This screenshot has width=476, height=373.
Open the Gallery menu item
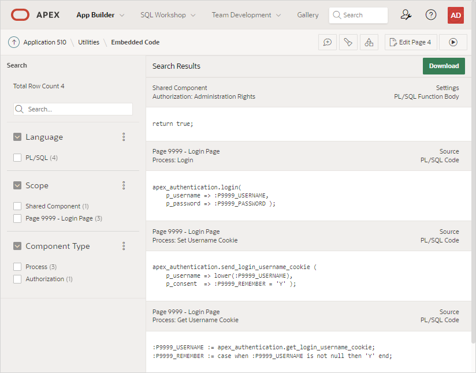(x=308, y=15)
